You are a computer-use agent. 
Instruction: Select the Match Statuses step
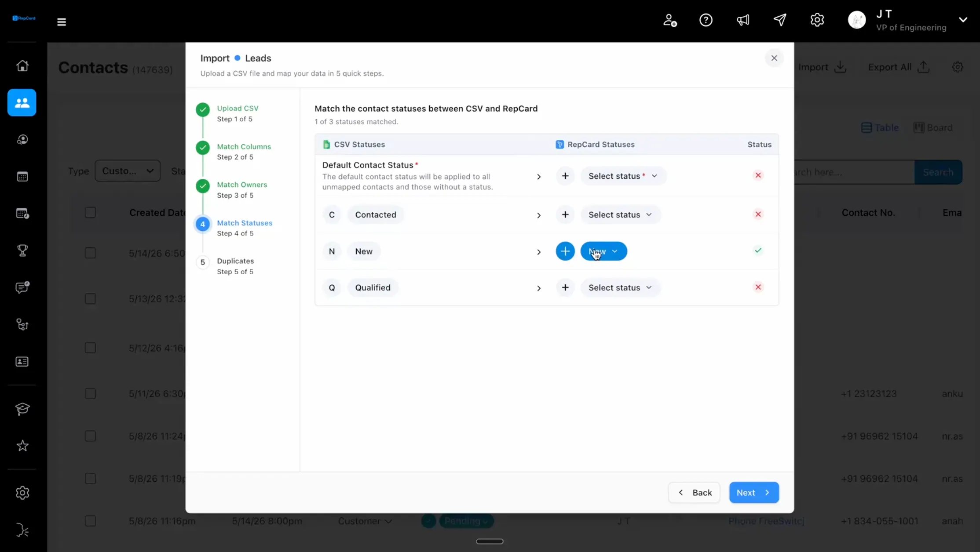(245, 223)
